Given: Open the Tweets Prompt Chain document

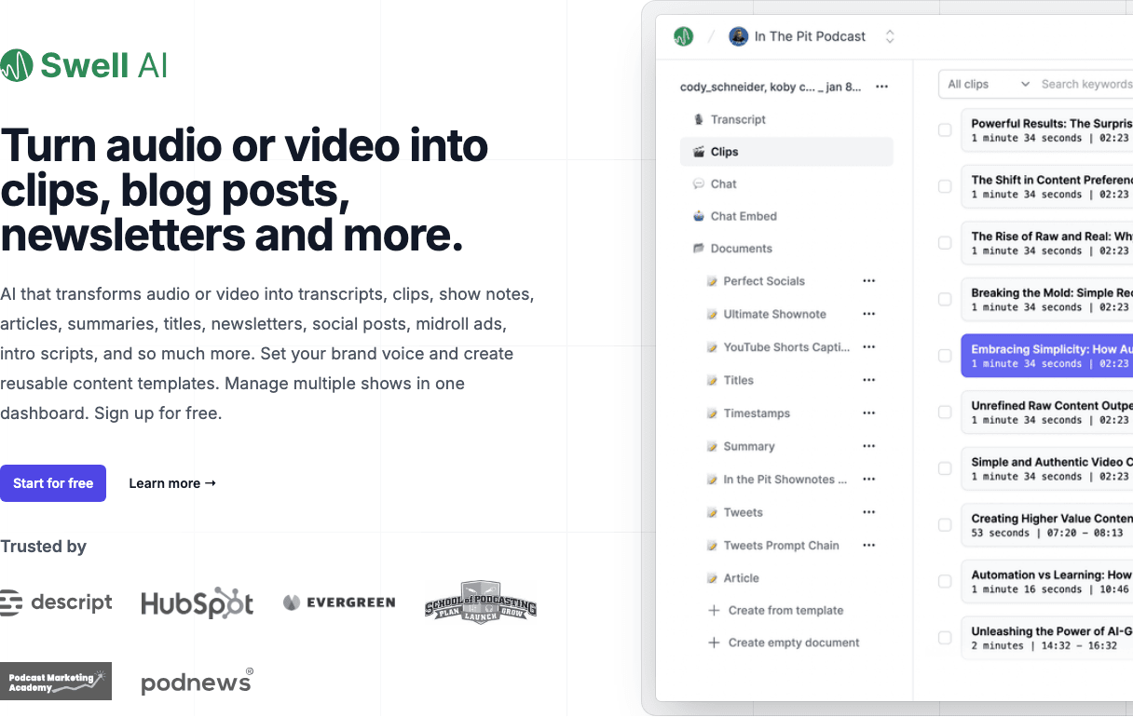Looking at the screenshot, I should tap(781, 546).
